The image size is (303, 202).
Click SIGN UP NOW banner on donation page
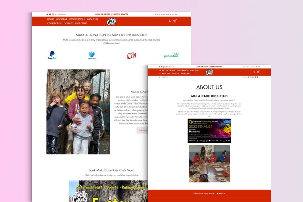point(111,14)
